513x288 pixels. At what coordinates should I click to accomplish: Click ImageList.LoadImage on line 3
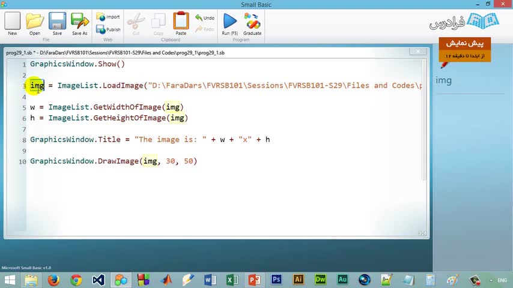[x=100, y=85]
